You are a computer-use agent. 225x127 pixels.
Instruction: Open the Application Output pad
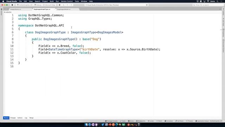click(209, 121)
